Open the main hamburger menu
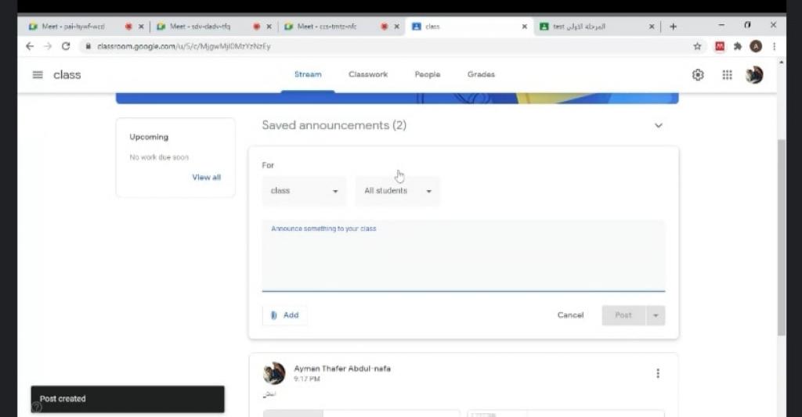The width and height of the screenshot is (802, 417). (x=38, y=75)
